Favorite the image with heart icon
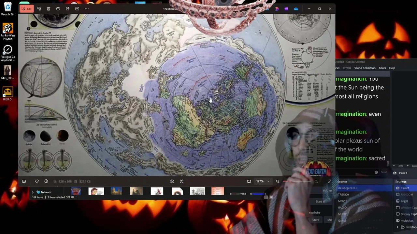This screenshot has width=417, height=234. (37, 181)
